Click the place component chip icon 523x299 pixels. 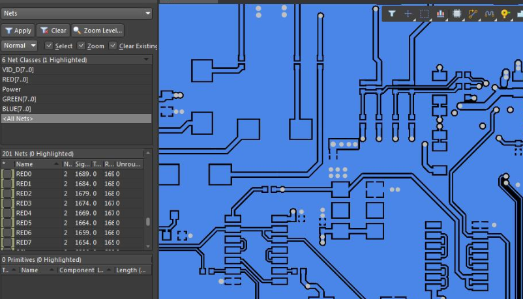pos(456,13)
